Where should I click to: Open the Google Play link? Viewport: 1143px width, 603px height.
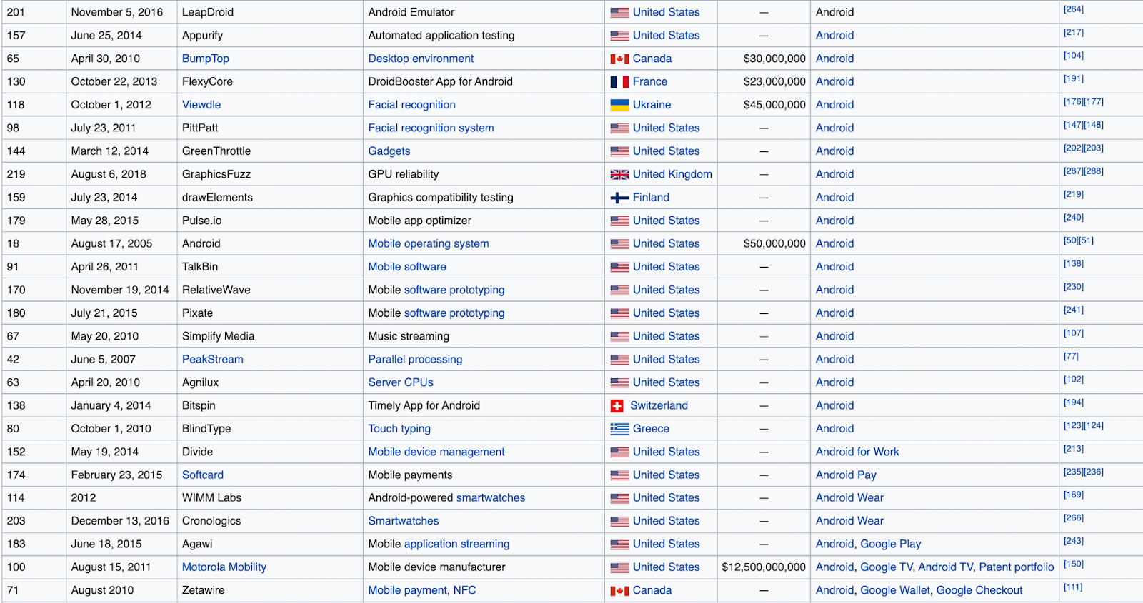[x=891, y=544]
